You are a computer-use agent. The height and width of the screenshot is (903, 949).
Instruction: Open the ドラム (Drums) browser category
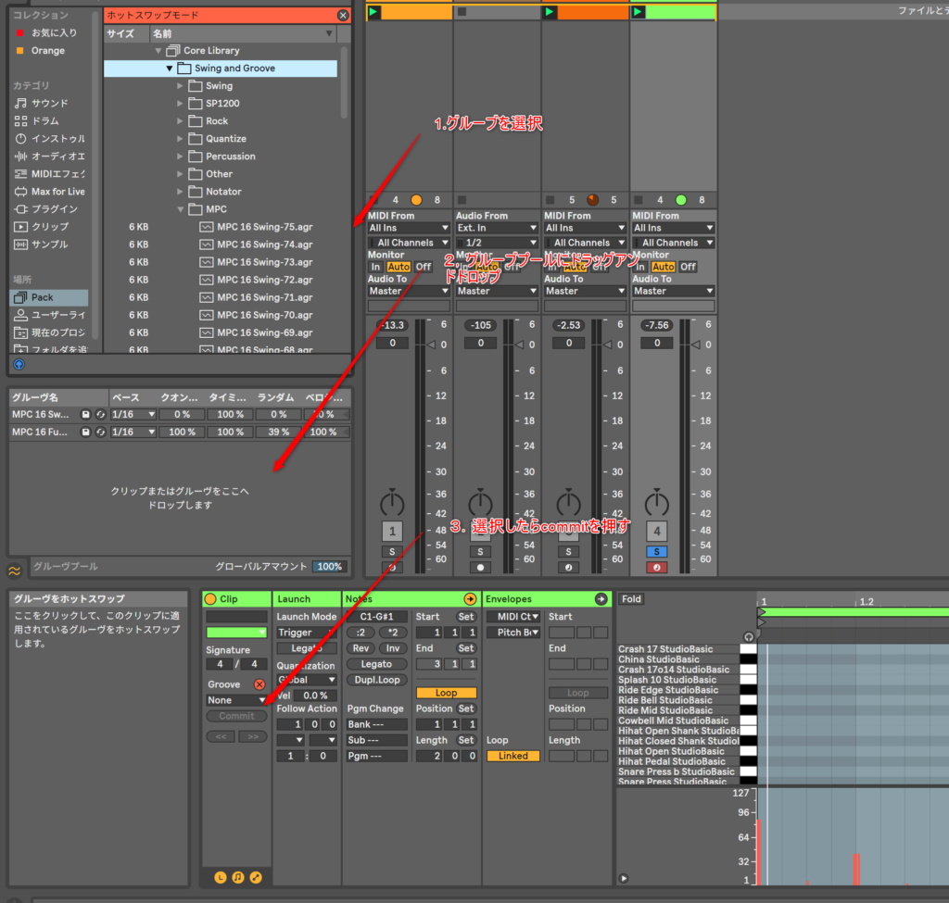point(44,120)
